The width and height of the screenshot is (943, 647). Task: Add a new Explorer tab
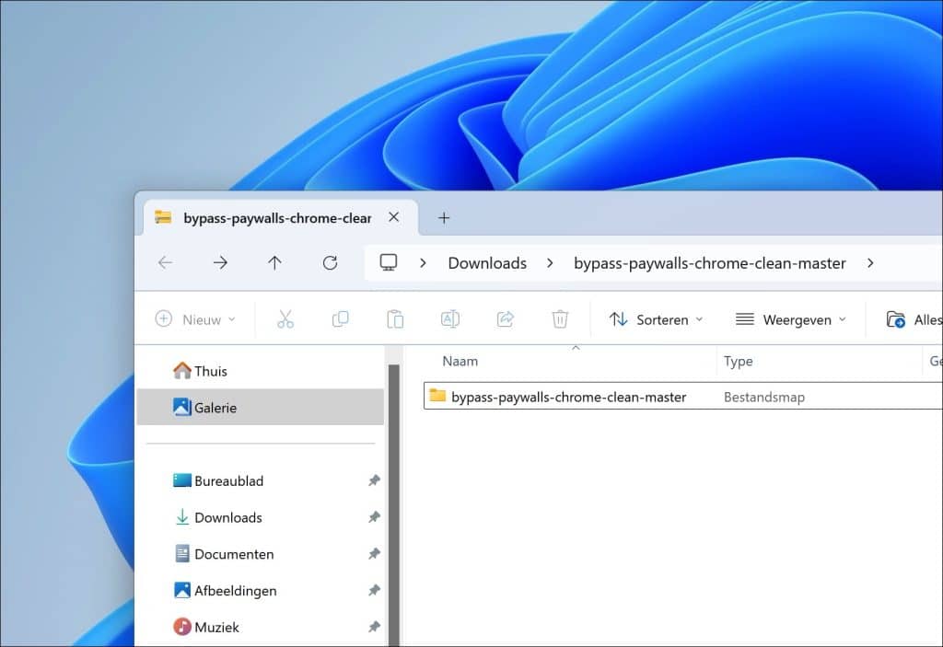coord(444,218)
